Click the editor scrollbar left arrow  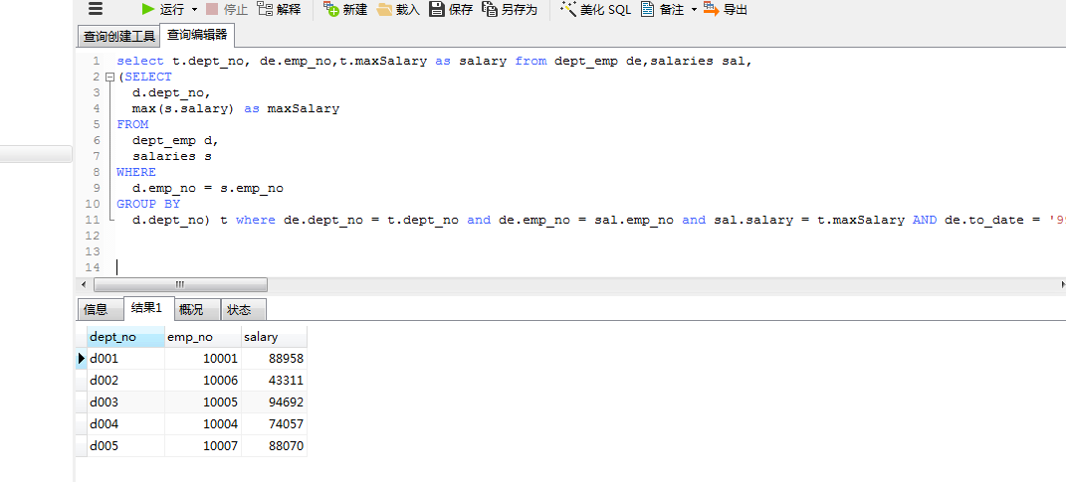click(84, 284)
